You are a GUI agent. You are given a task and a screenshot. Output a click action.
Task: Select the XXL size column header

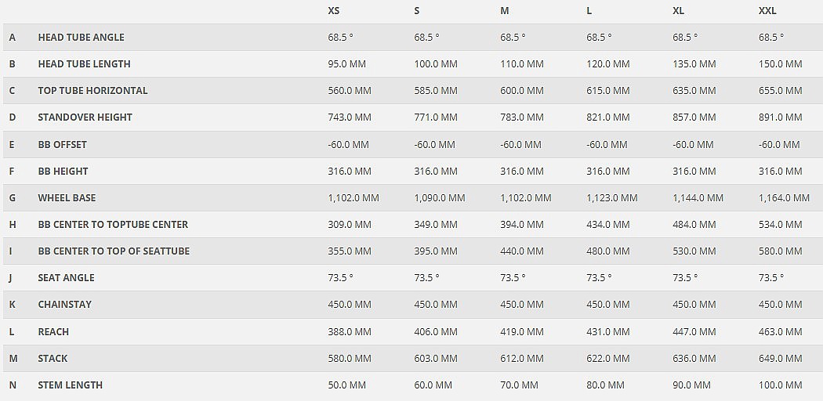[x=767, y=10]
